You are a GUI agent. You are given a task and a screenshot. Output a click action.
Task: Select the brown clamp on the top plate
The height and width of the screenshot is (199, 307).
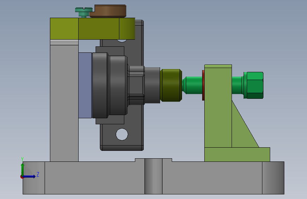click(108, 11)
